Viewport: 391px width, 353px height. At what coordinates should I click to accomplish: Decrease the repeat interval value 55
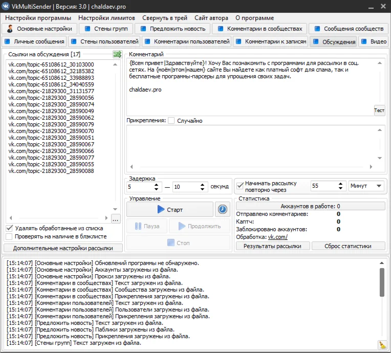[342, 189]
